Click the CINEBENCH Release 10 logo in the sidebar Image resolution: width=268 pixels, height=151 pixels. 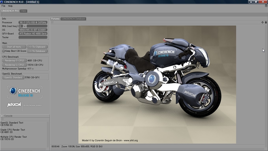(x=25, y=92)
